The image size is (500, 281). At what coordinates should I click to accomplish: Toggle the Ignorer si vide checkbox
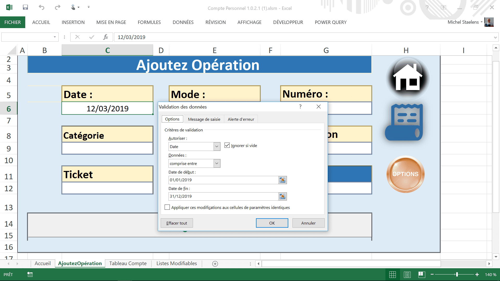227,145
